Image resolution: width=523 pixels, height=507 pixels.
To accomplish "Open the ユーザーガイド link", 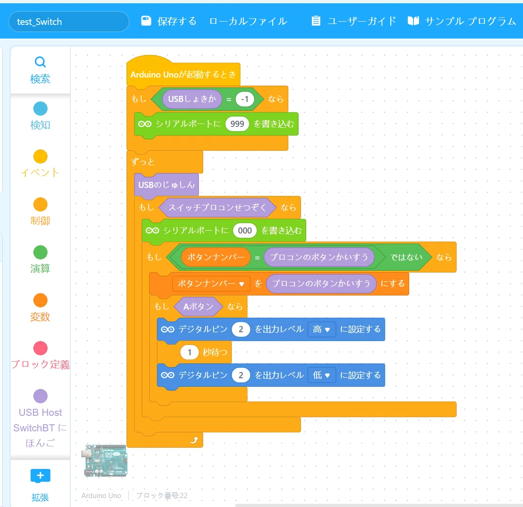I will coord(354,21).
